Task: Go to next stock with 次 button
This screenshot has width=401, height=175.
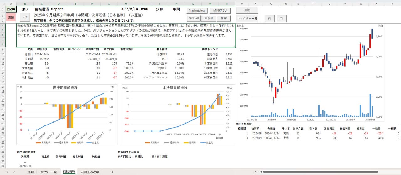Action: click(282, 18)
